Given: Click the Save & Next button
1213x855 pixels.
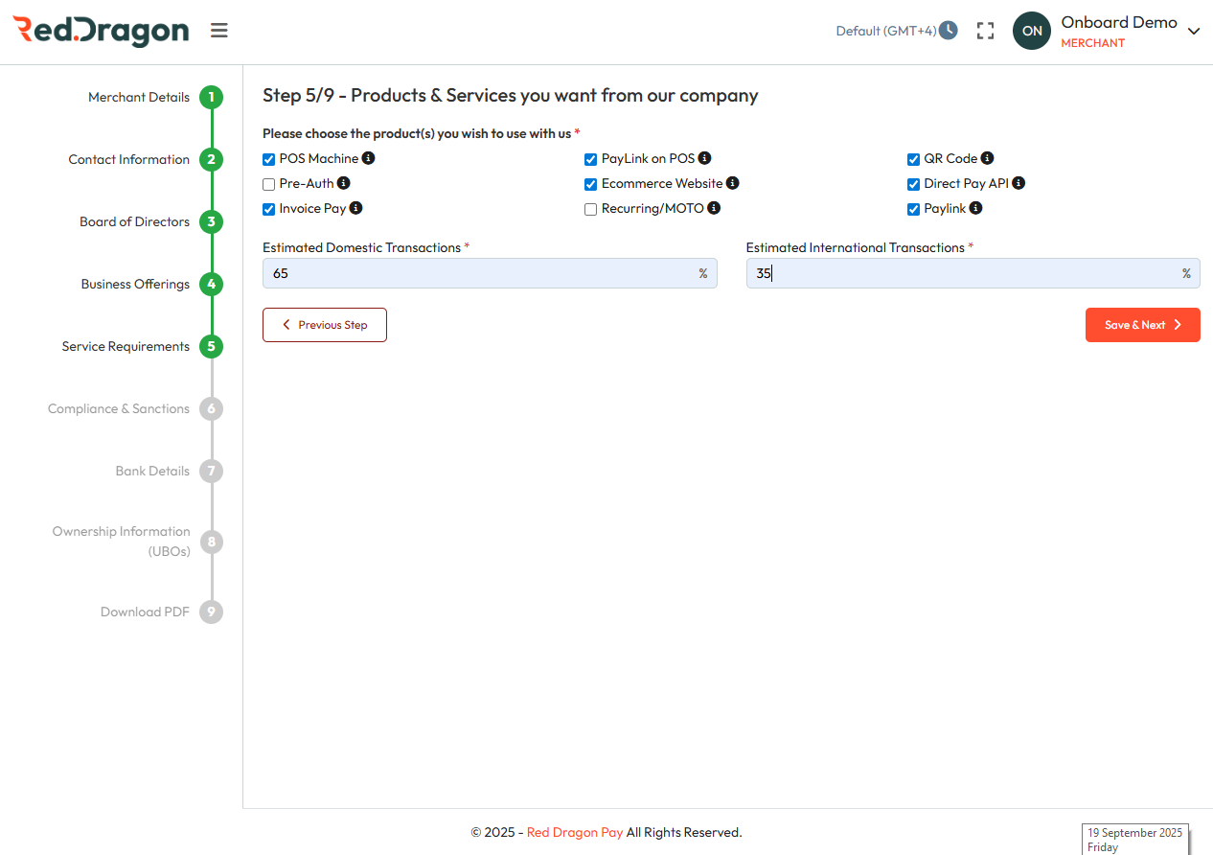Looking at the screenshot, I should 1142,325.
